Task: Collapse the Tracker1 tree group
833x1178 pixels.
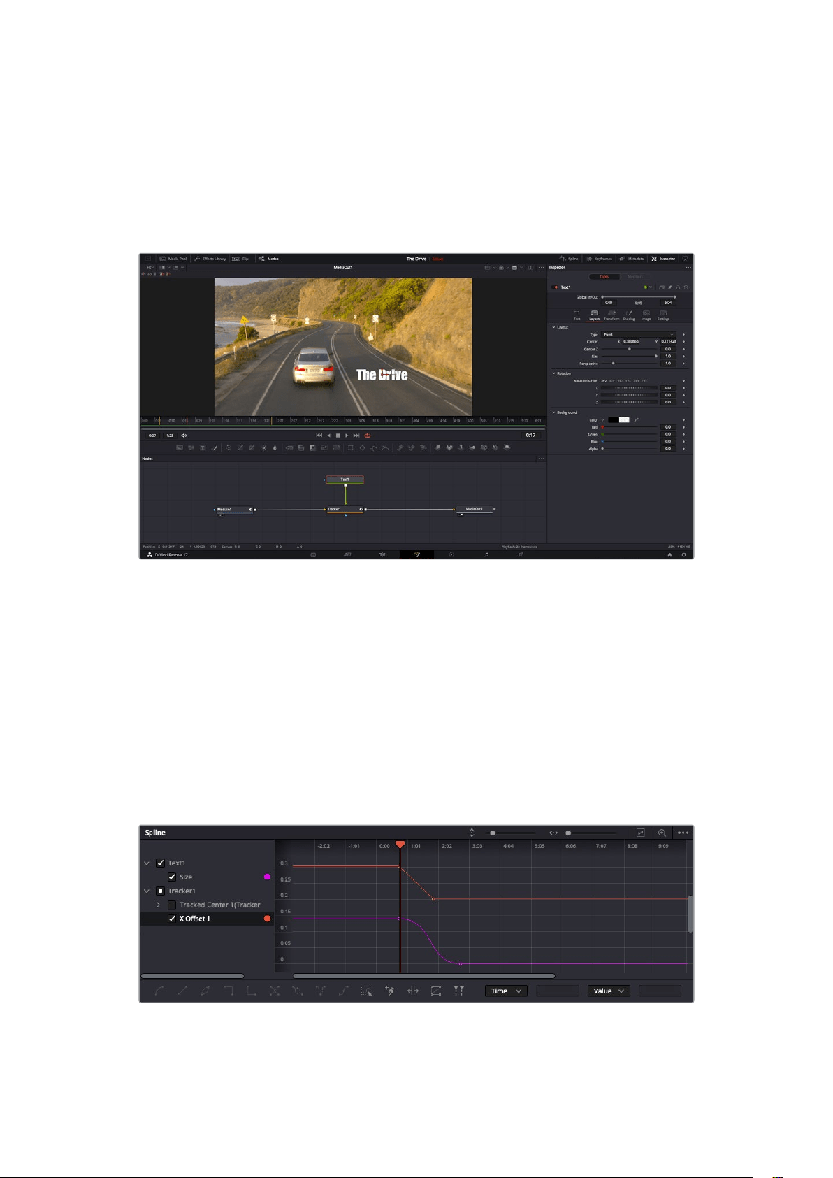Action: coord(147,891)
